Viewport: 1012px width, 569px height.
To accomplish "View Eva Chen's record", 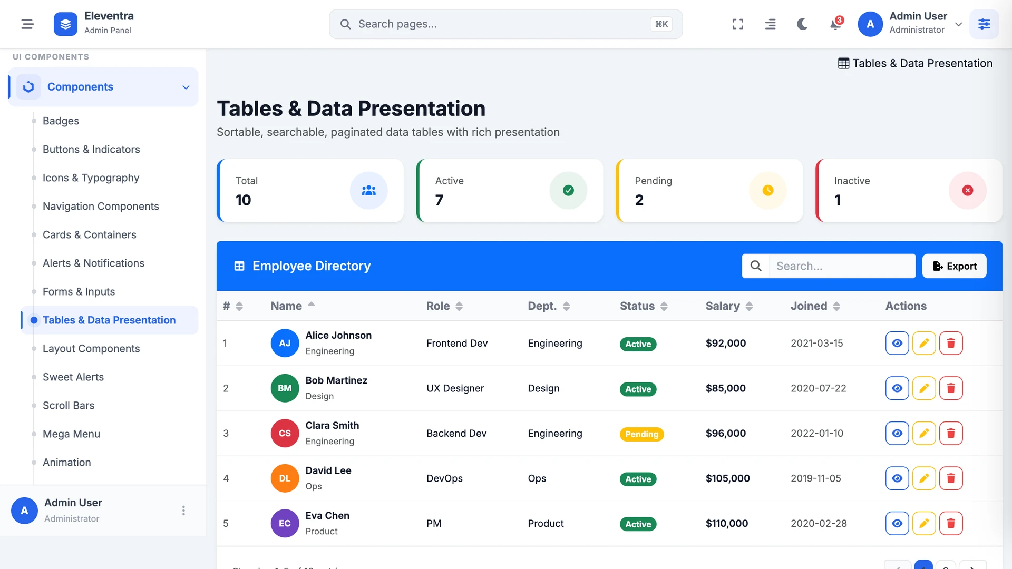I will pos(897,523).
